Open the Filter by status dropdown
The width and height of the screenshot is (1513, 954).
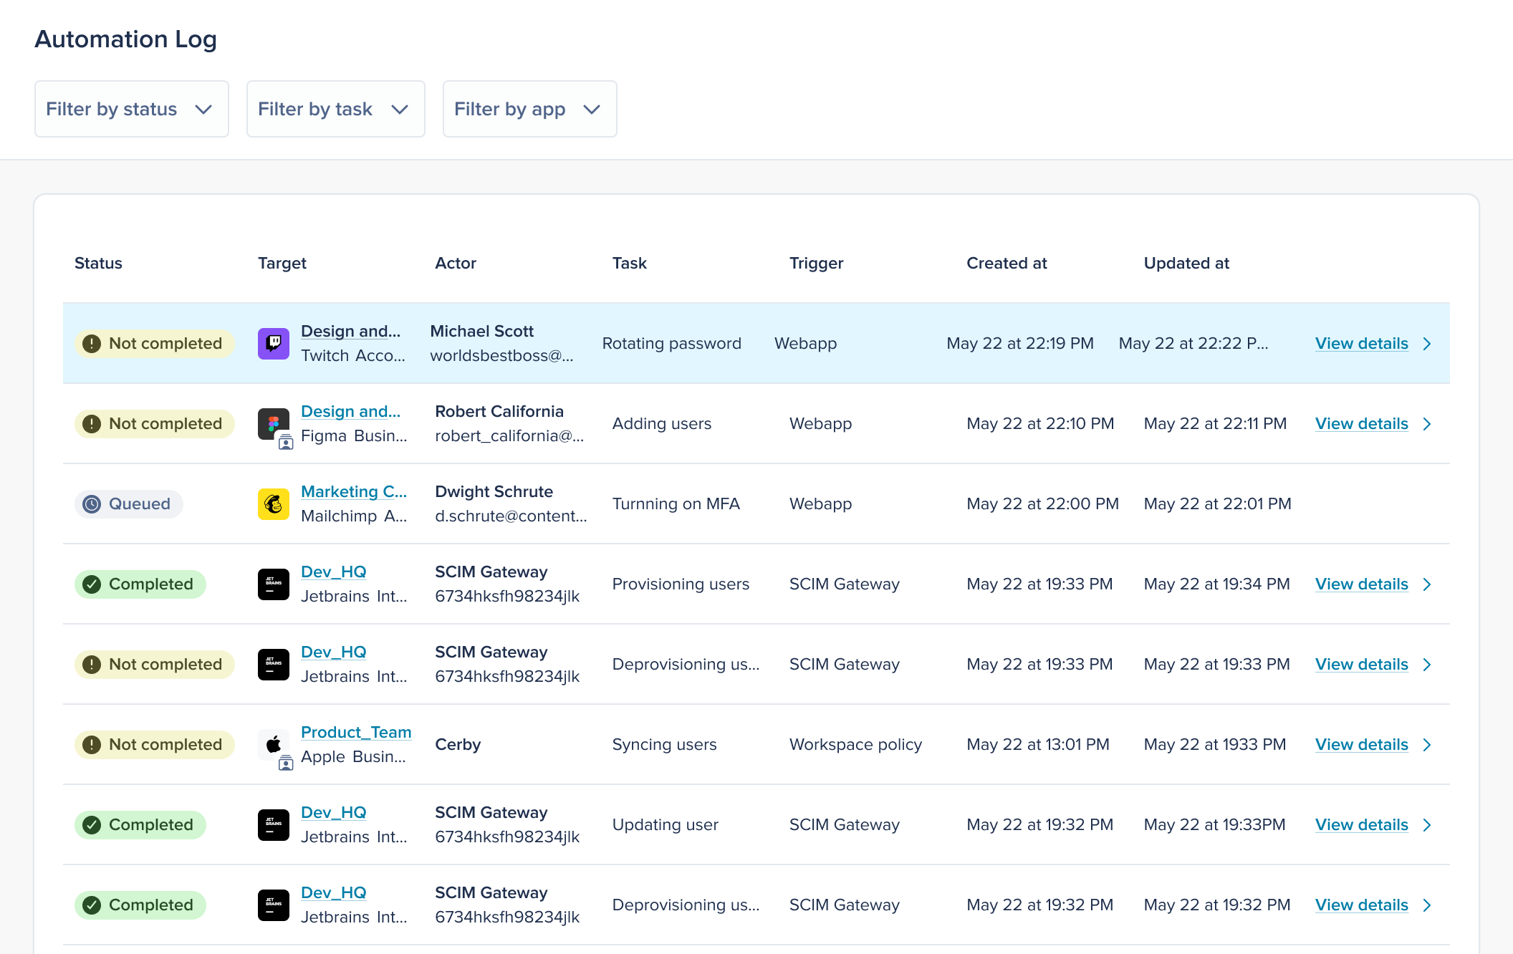click(x=132, y=109)
